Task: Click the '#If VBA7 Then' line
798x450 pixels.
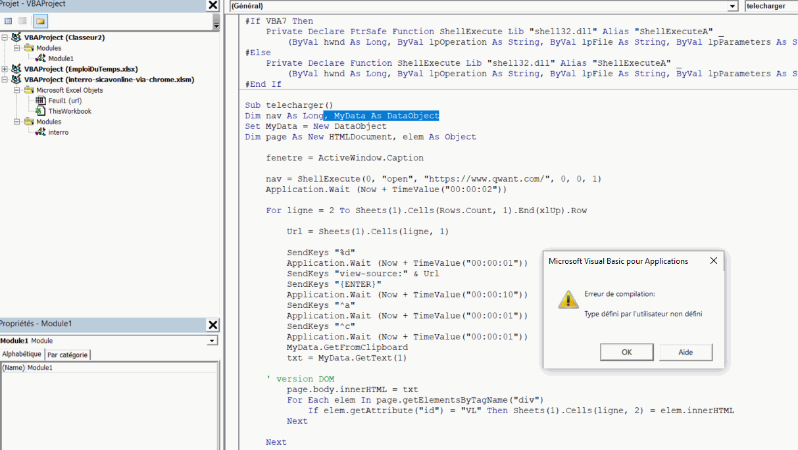Action: 279,21
